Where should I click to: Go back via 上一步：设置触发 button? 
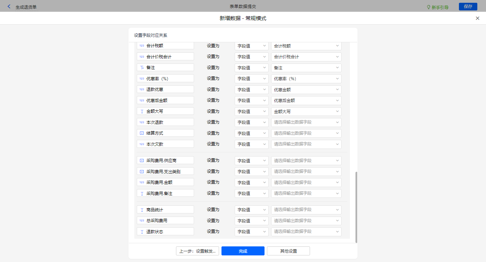coord(198,251)
